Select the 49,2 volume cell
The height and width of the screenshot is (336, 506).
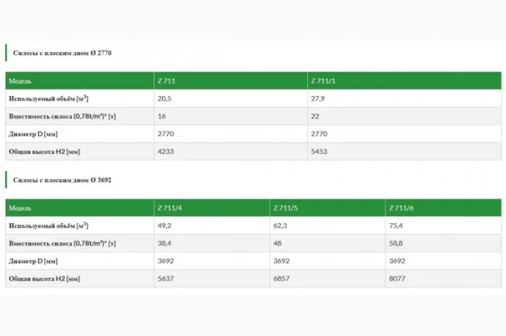click(166, 225)
